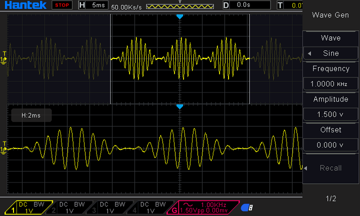Click the blue trigger position marker in upper window
Screen dimensions: 360x216
180,17
